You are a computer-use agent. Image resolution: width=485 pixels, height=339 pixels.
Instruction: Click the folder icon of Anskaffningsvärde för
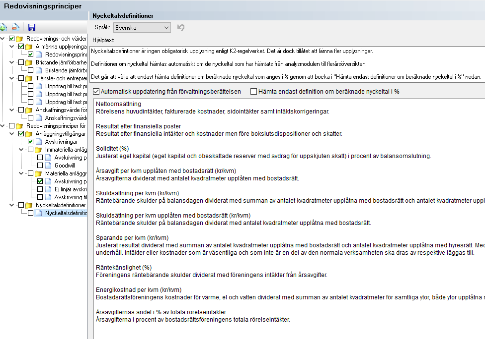click(29, 110)
